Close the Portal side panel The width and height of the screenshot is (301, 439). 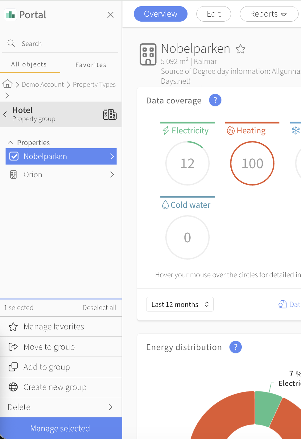pyautogui.click(x=110, y=15)
